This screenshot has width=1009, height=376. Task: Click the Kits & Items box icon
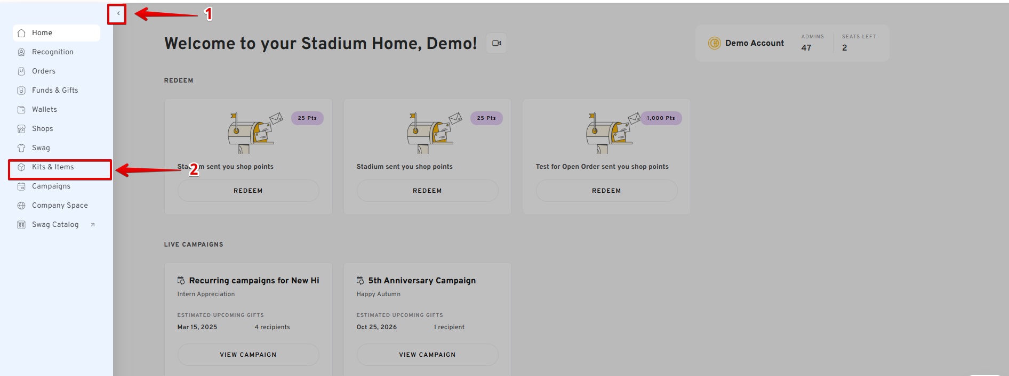point(21,167)
